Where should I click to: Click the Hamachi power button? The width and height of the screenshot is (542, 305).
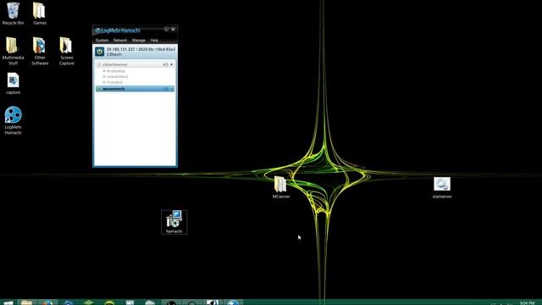tap(100, 52)
